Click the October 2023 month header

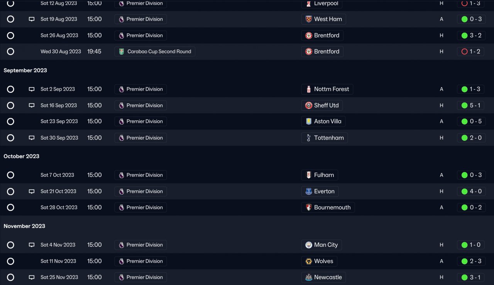click(22, 156)
